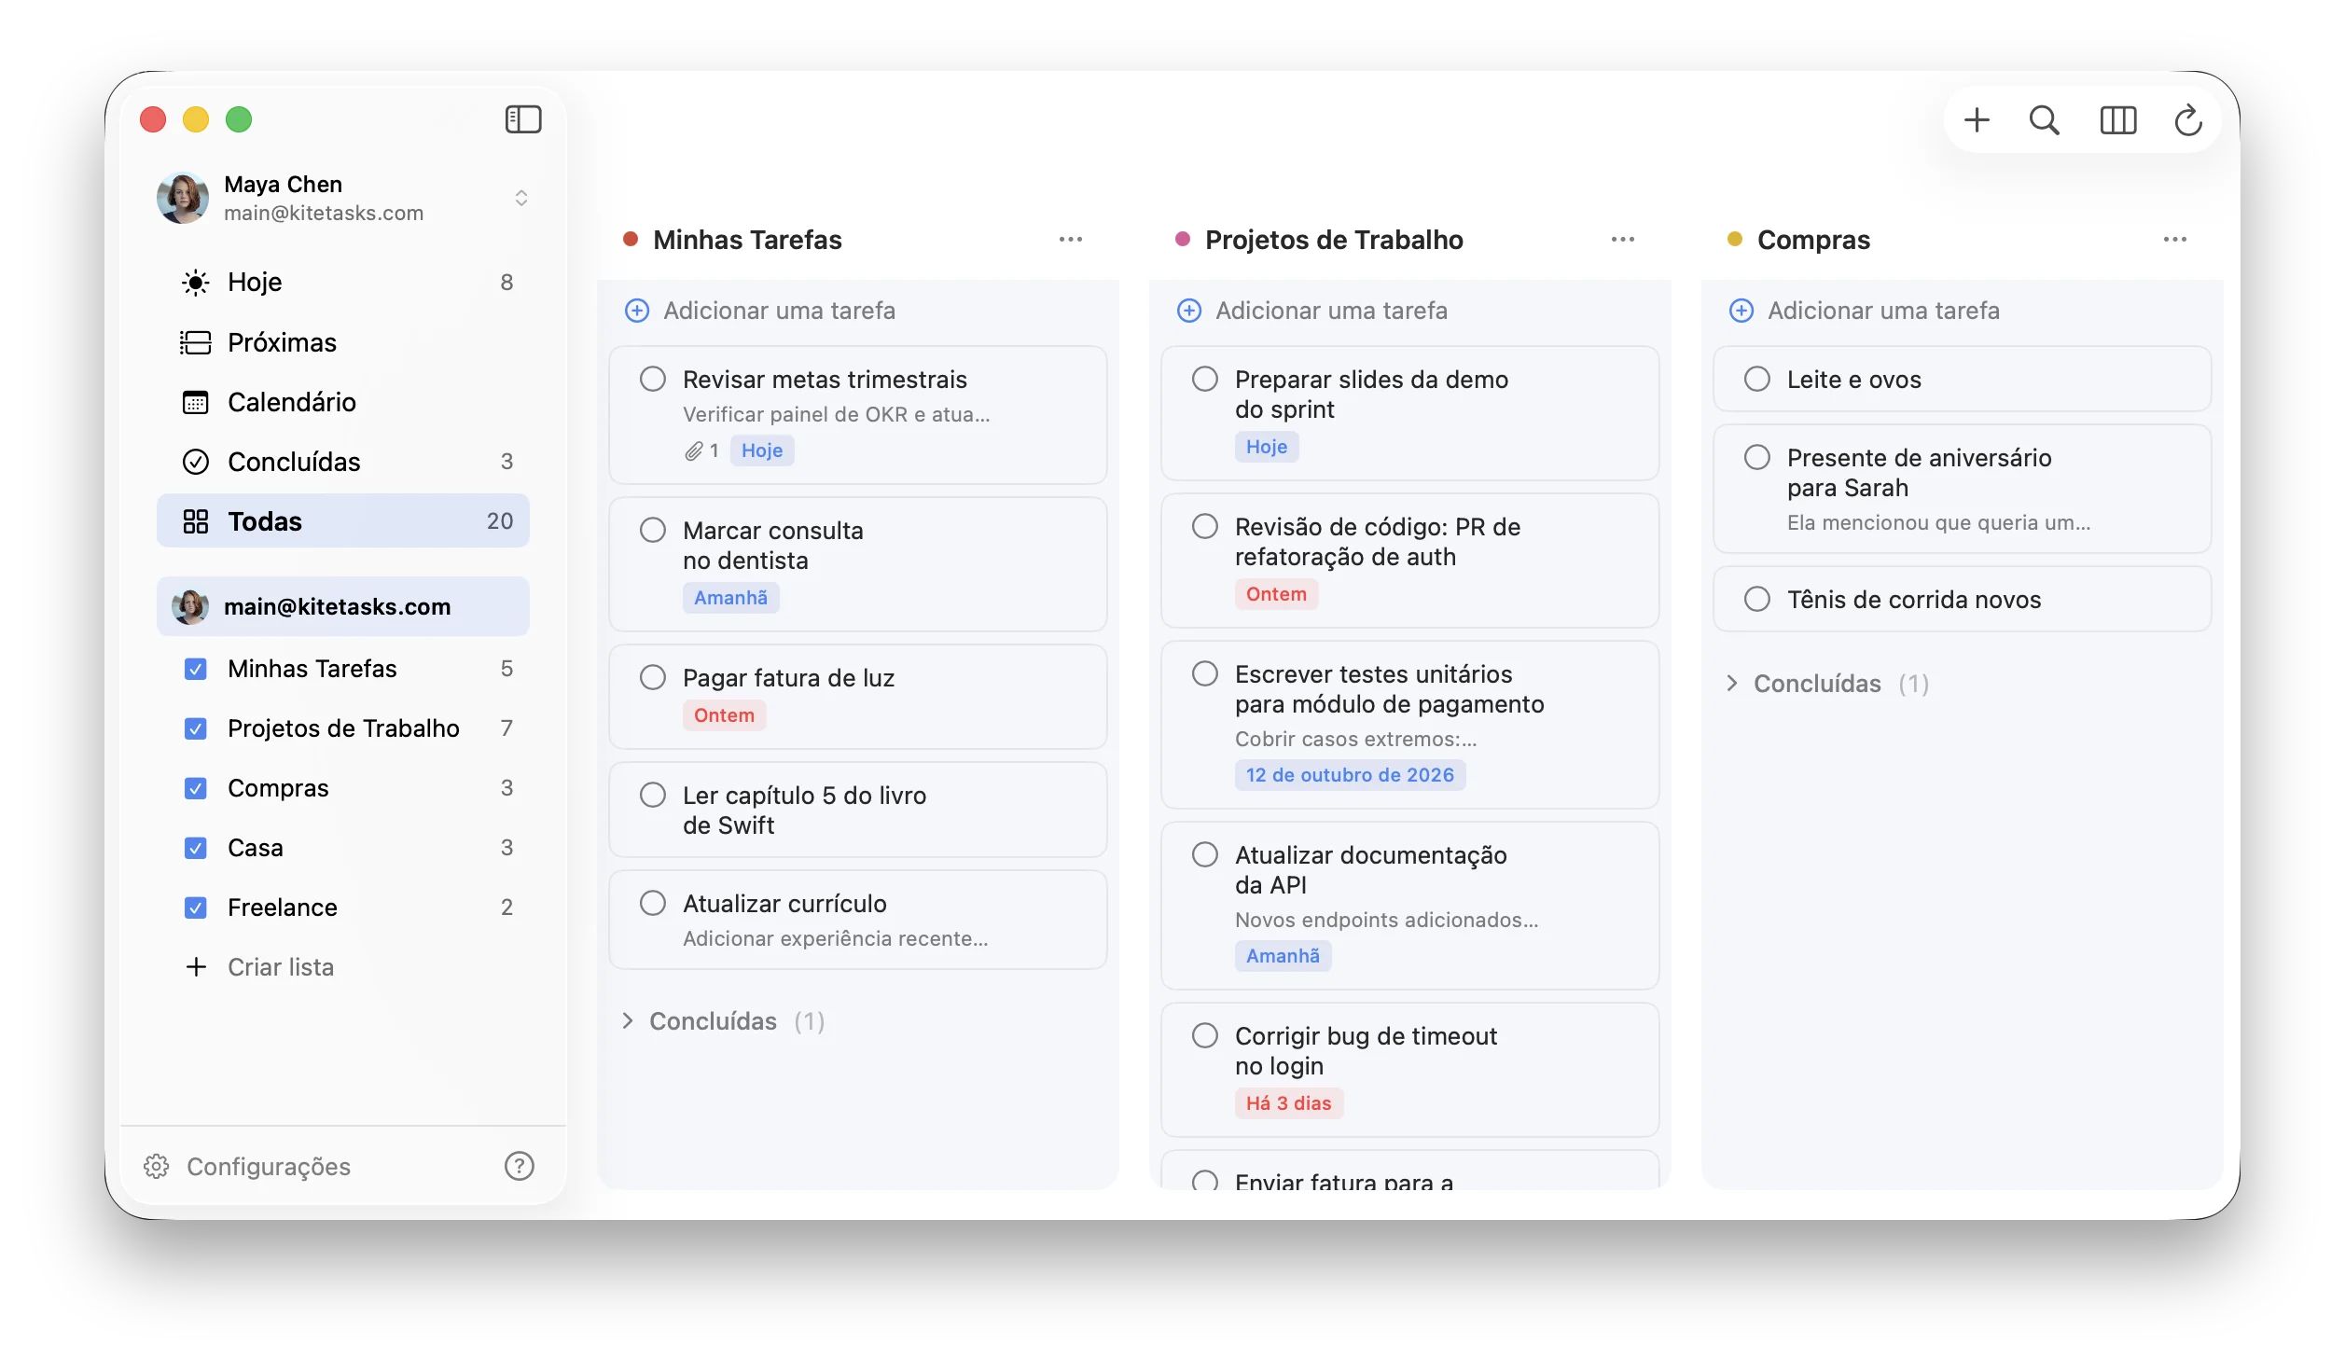Select the main@kitetasks.com account row
Viewport: 2345px width, 1358px height.
(343, 607)
